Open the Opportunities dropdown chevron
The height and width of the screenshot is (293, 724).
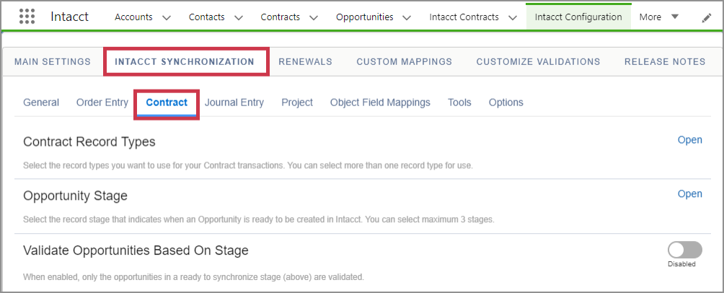pyautogui.click(x=407, y=17)
